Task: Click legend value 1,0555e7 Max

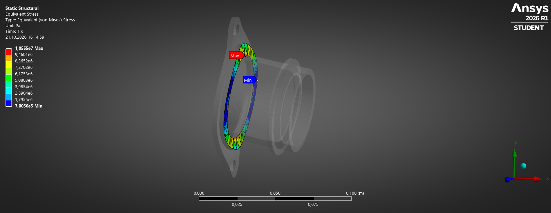Action: pos(29,48)
